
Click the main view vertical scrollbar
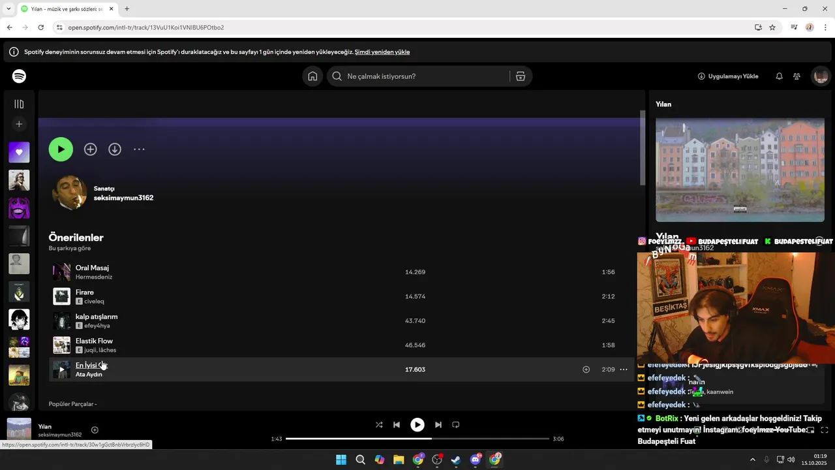[x=643, y=148]
